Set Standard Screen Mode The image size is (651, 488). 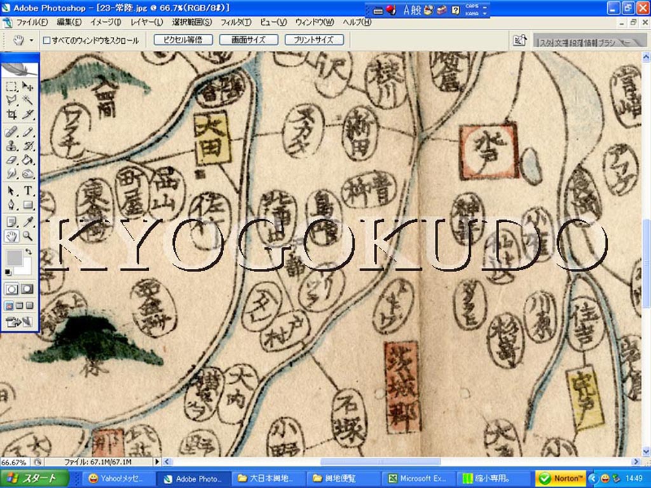coord(9,306)
